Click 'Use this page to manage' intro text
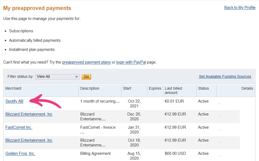 pos(42,19)
